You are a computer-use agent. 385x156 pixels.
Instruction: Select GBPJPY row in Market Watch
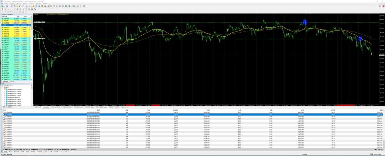point(16,70)
